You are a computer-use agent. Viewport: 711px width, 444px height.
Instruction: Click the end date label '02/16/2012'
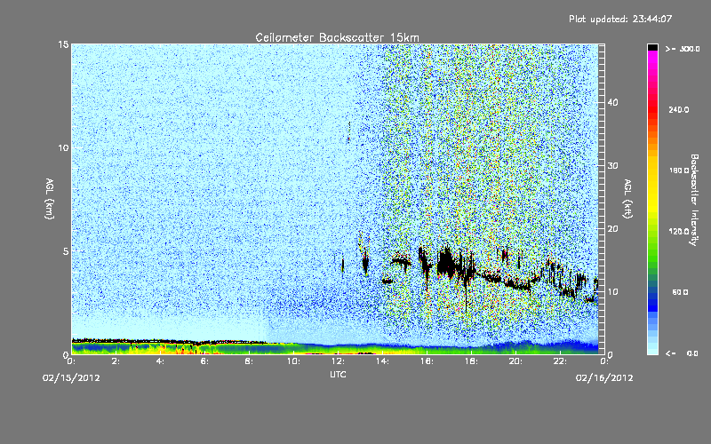[x=604, y=378]
